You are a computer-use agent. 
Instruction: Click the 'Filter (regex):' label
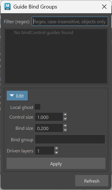(17, 21)
